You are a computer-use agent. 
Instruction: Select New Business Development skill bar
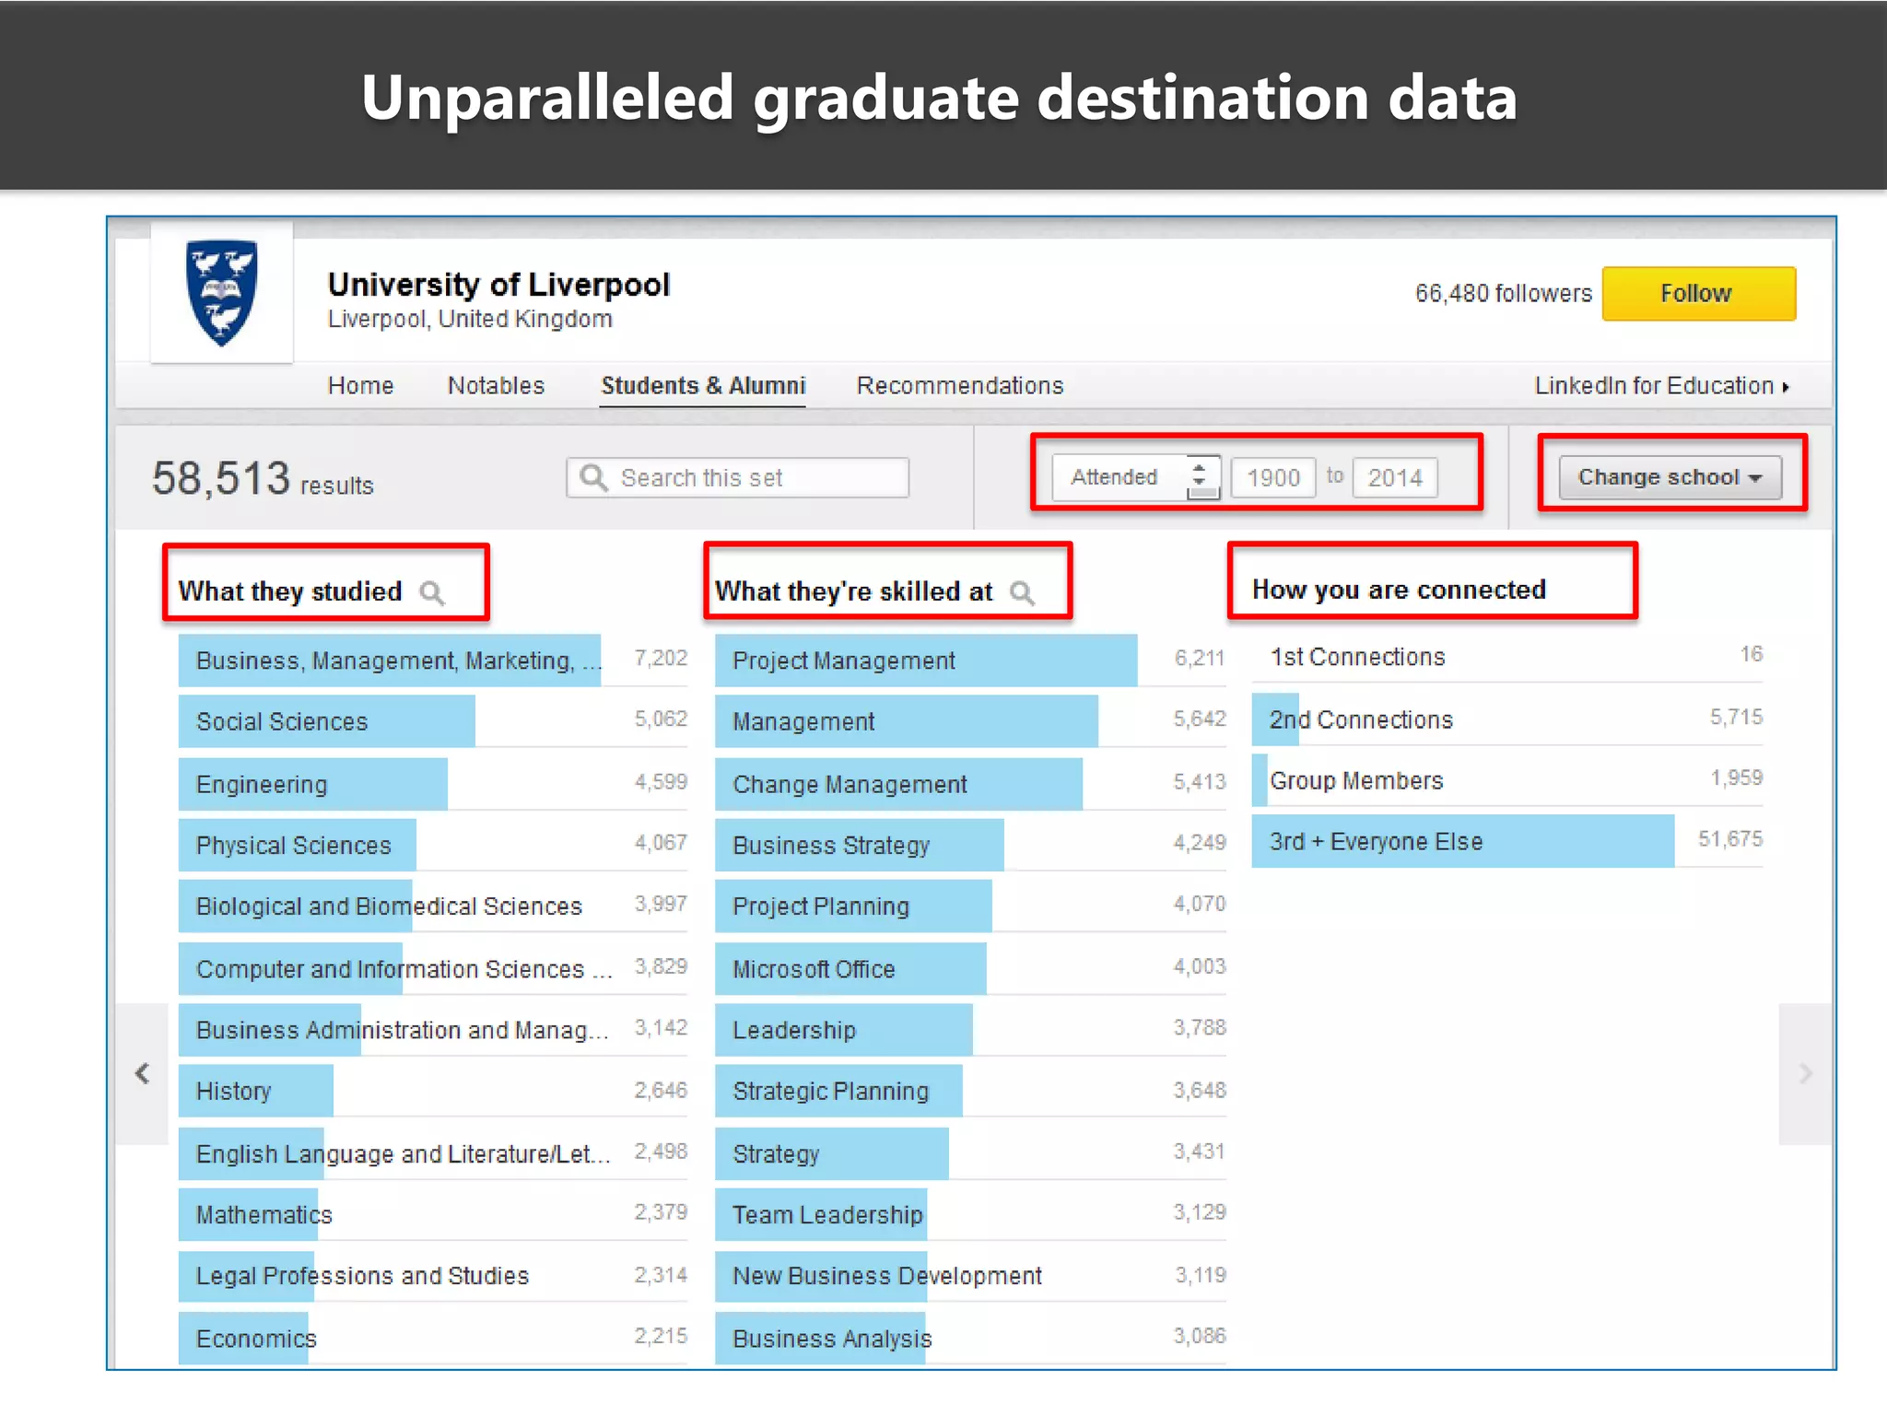click(x=970, y=1276)
